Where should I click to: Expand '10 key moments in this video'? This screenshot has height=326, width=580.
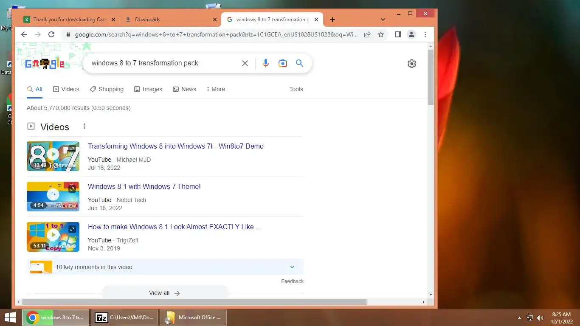click(165, 267)
